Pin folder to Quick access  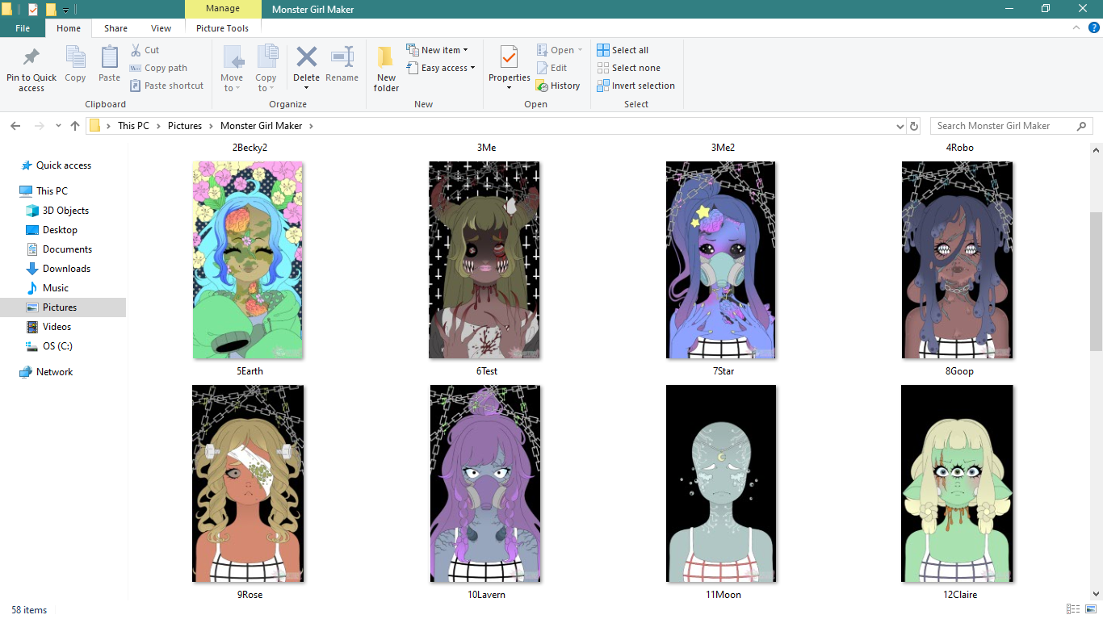click(x=31, y=69)
